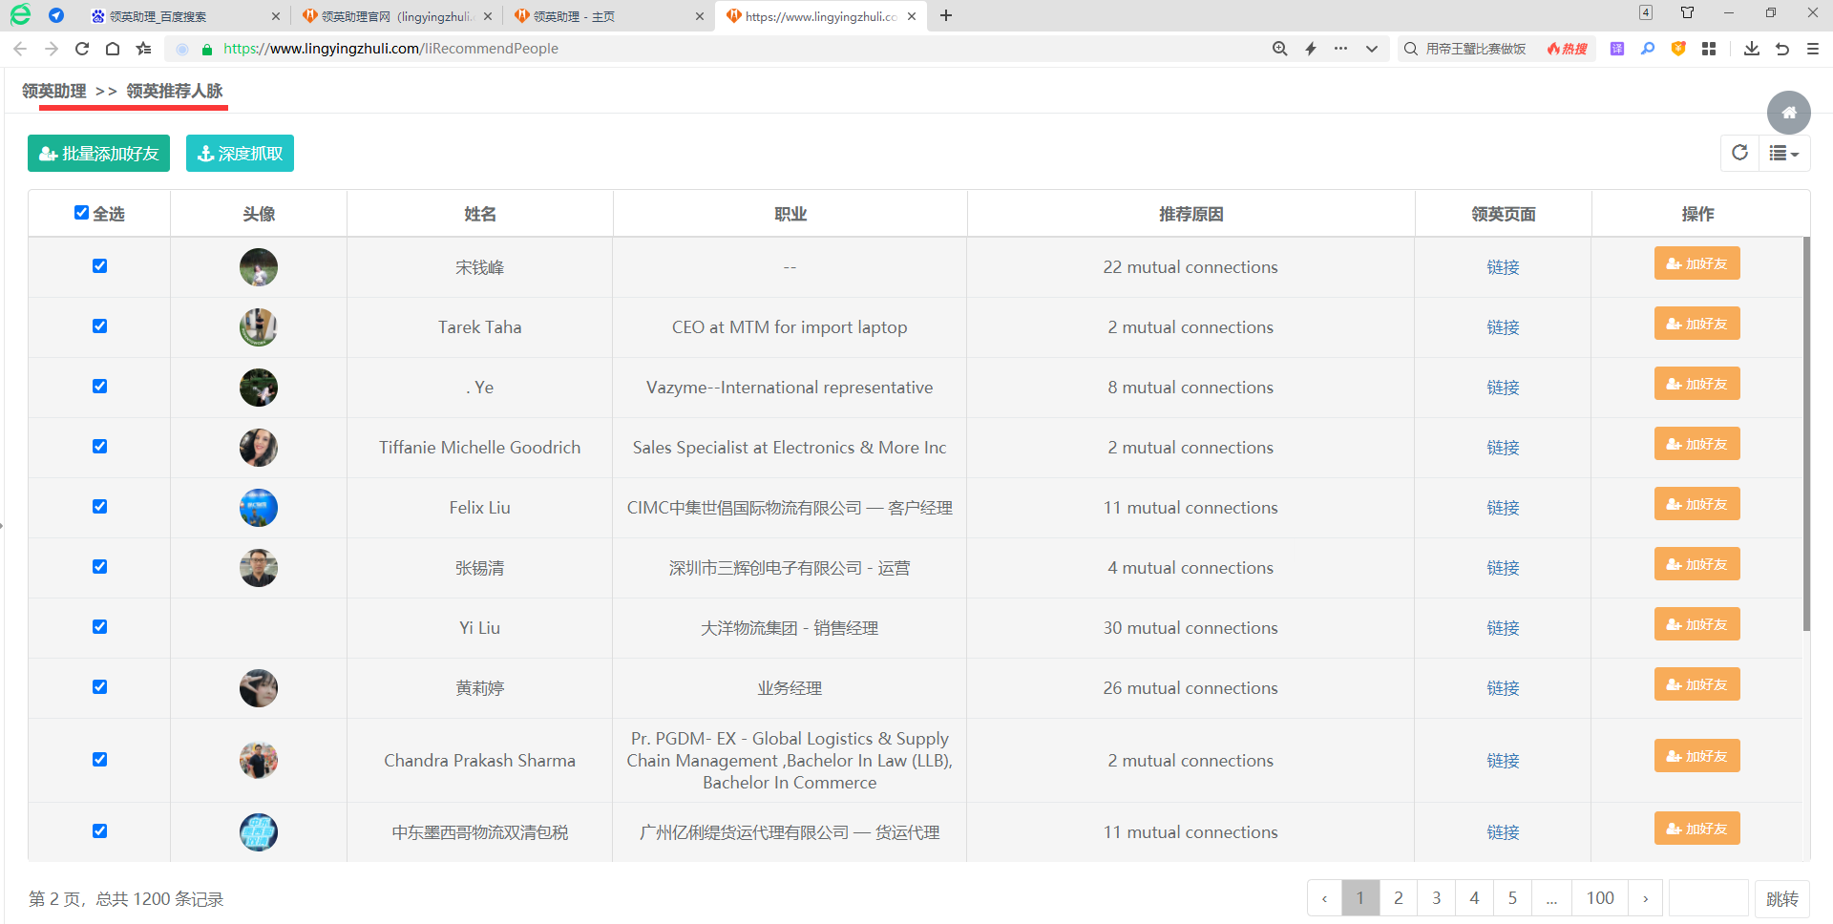This screenshot has width=1833, height=924.
Task: Expand the address bar dropdown chevron
Action: point(1372,49)
